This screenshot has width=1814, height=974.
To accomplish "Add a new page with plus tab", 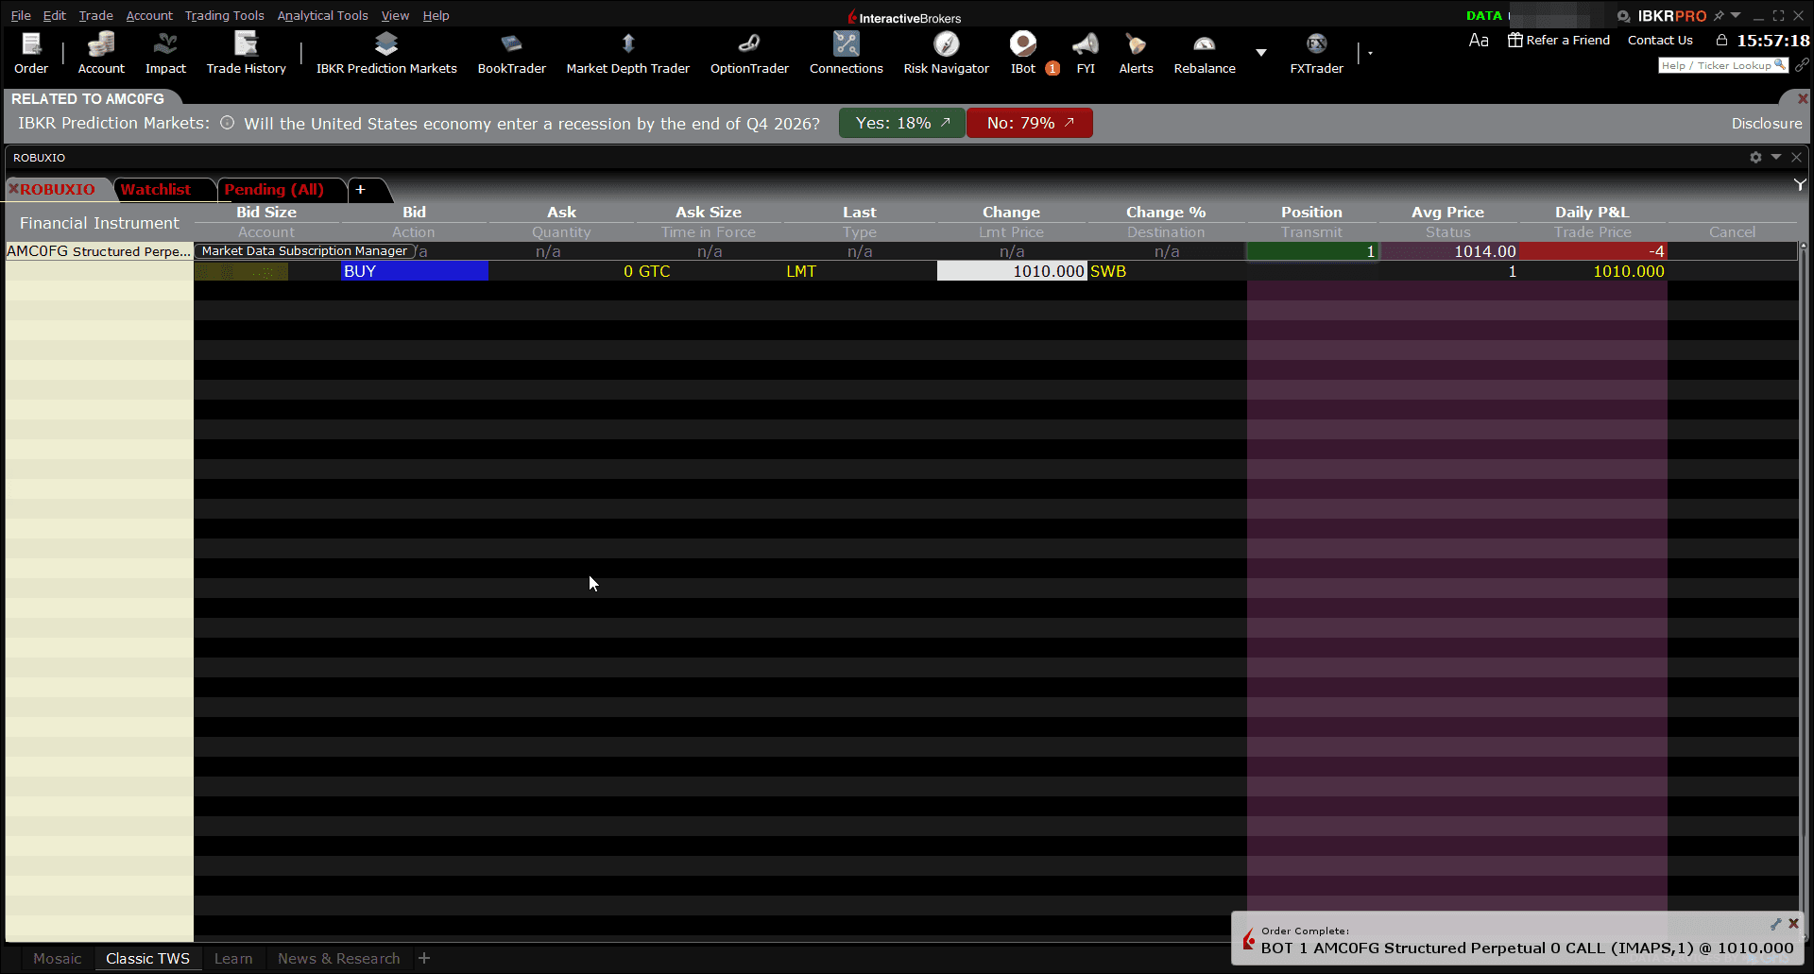I will click(x=360, y=190).
